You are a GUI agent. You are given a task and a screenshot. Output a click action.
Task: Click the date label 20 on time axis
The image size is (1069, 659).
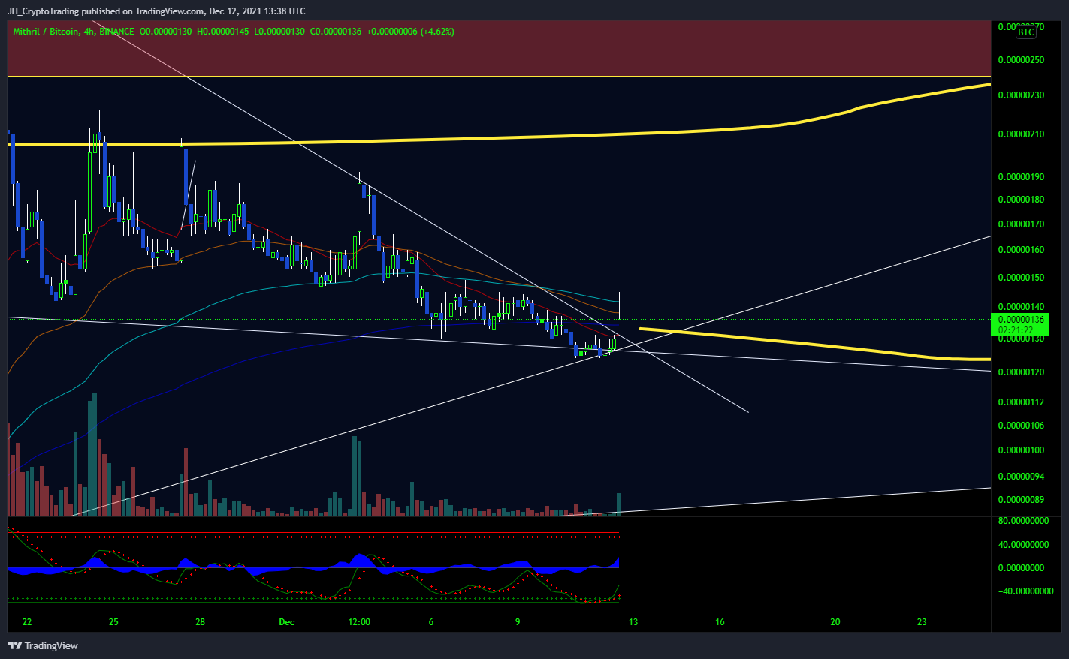835,622
